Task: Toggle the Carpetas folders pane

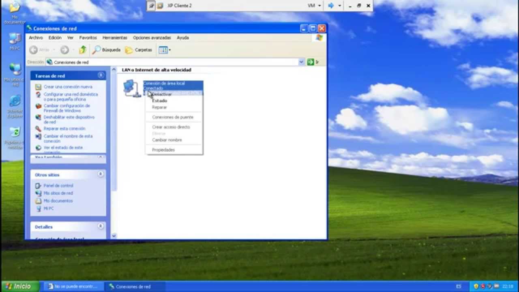Action: 139,50
